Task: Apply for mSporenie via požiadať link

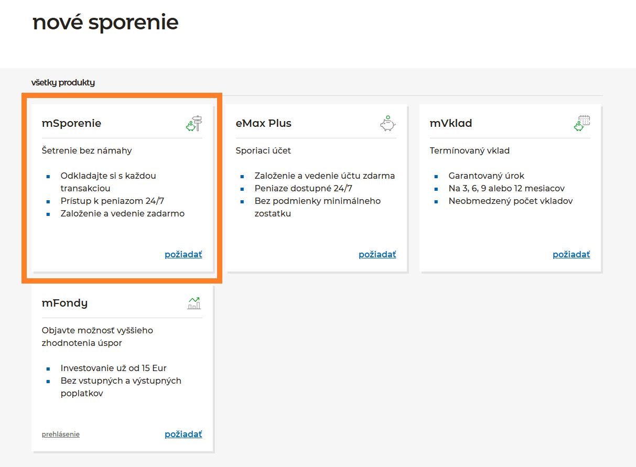Action: [x=183, y=255]
